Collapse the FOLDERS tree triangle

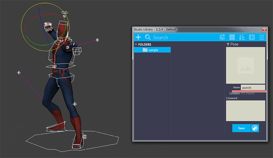136,44
